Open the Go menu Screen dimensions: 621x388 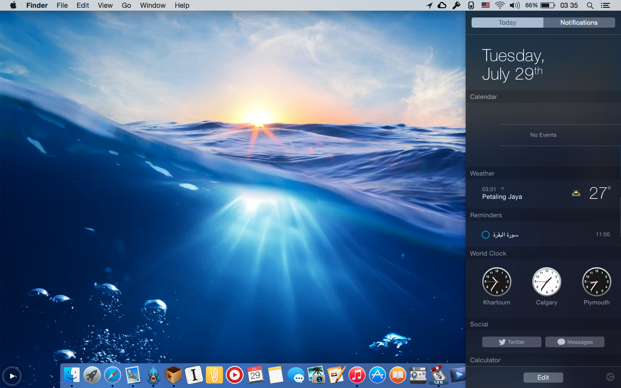(126, 5)
